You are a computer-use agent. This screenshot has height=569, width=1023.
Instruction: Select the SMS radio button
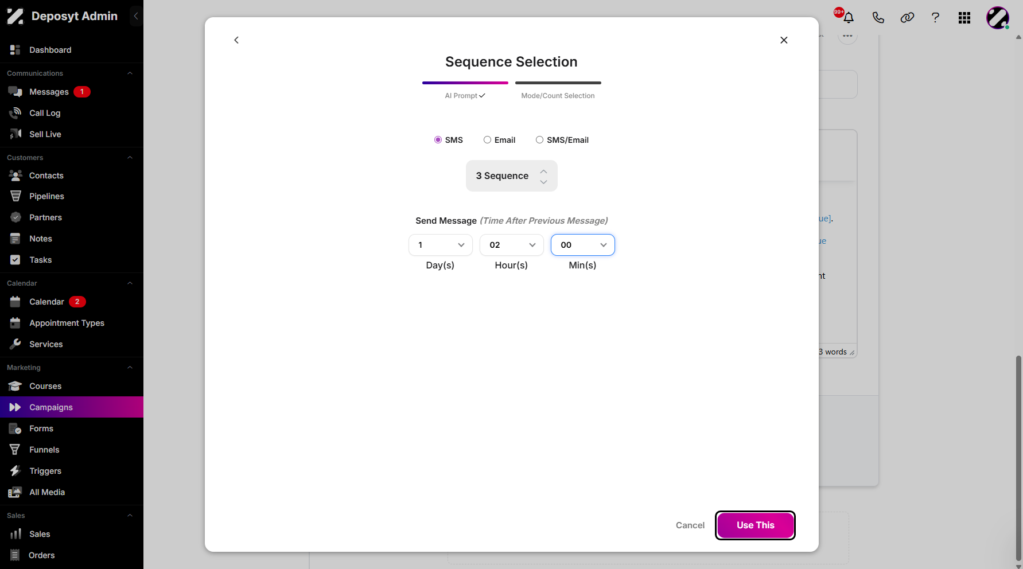pos(438,140)
